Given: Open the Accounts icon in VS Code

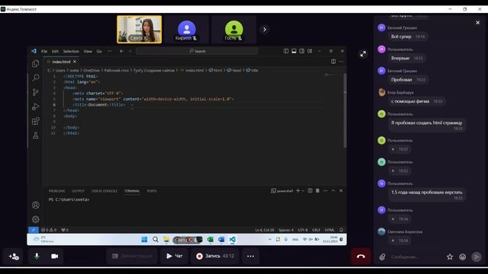Looking at the screenshot, I should [x=36, y=205].
